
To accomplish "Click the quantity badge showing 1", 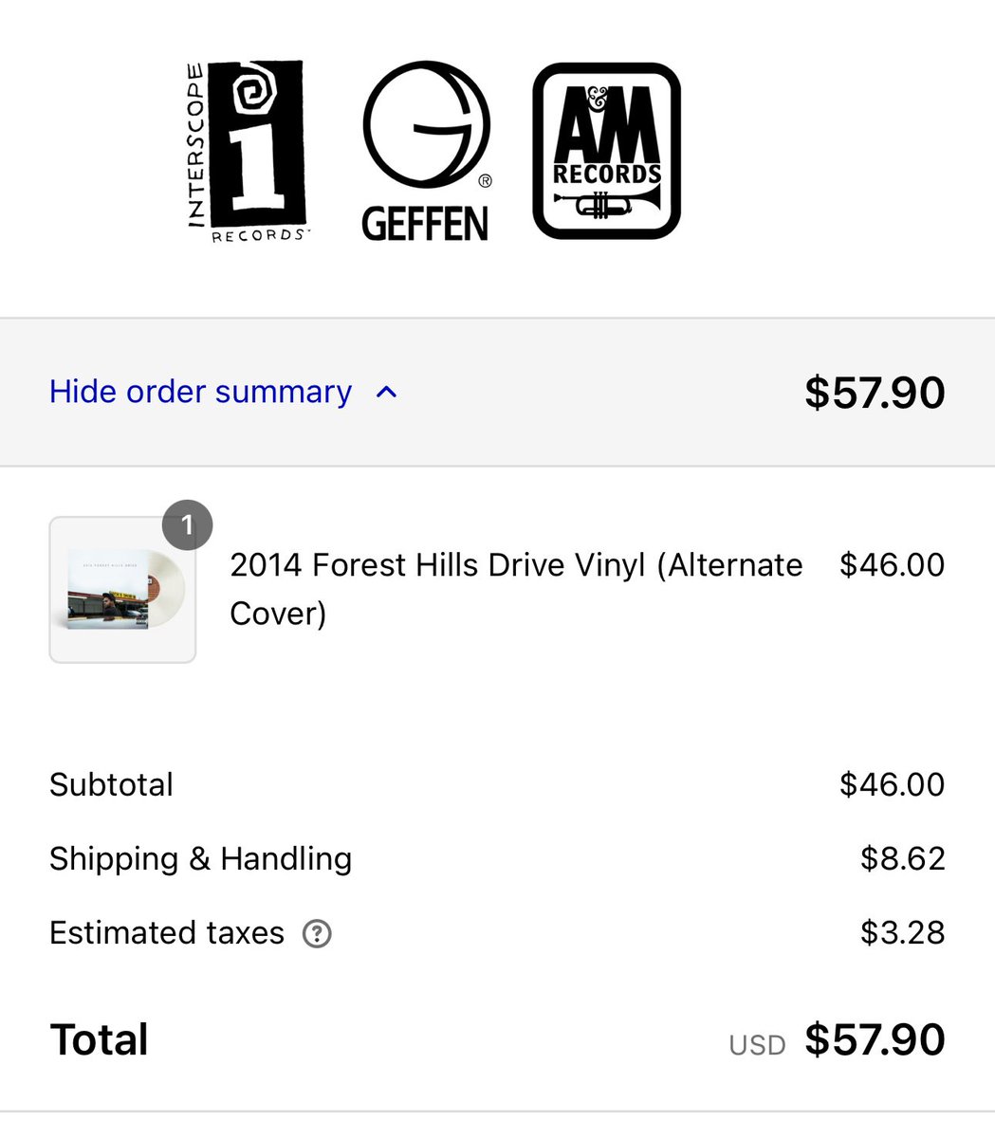I will coord(187,524).
